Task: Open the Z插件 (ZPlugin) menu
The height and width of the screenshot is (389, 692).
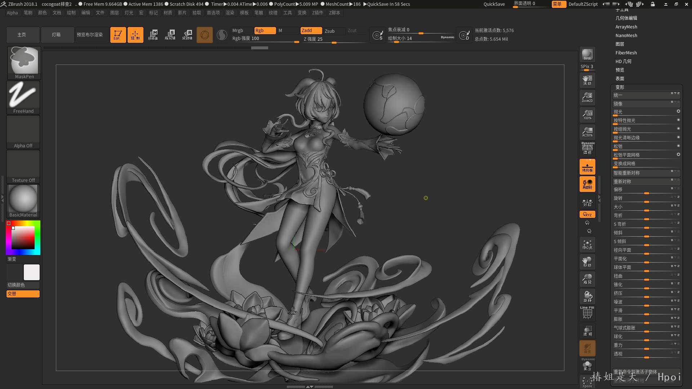Action: coord(317,13)
